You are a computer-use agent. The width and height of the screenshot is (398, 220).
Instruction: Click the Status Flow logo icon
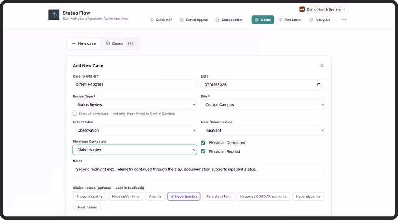coord(54,15)
